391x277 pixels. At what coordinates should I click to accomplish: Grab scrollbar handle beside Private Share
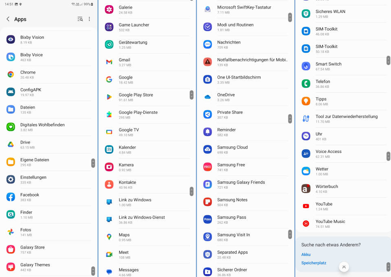point(290,119)
